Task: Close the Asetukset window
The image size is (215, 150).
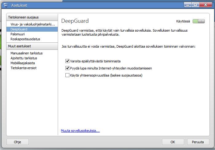Action: [x=206, y=5]
